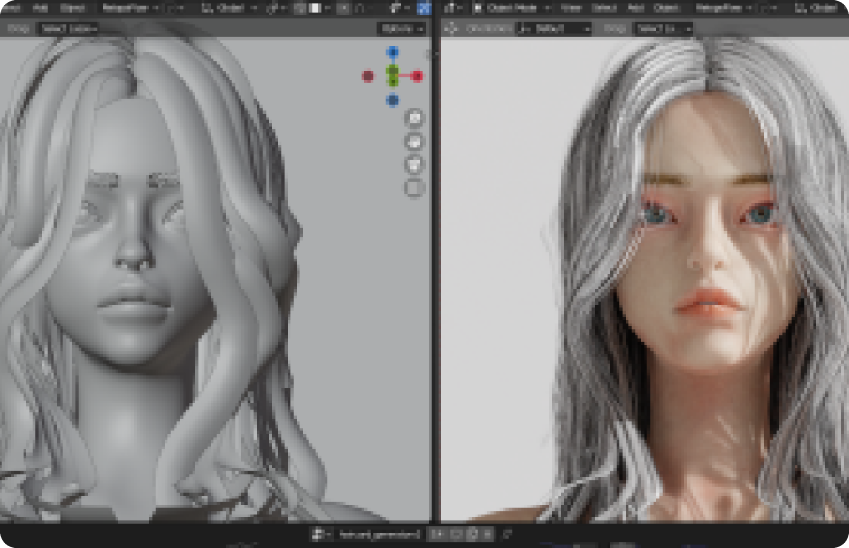Open Global orientation dropdown in right viewport header

coord(819,7)
